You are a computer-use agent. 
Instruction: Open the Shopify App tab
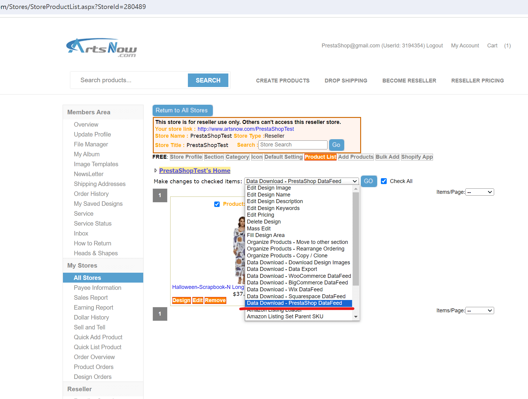click(417, 157)
